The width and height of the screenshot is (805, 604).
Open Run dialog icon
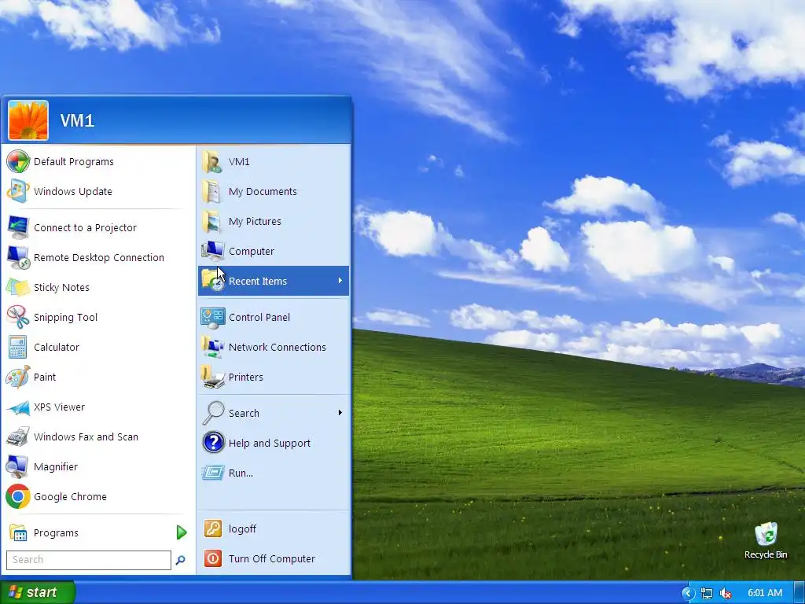(x=213, y=473)
